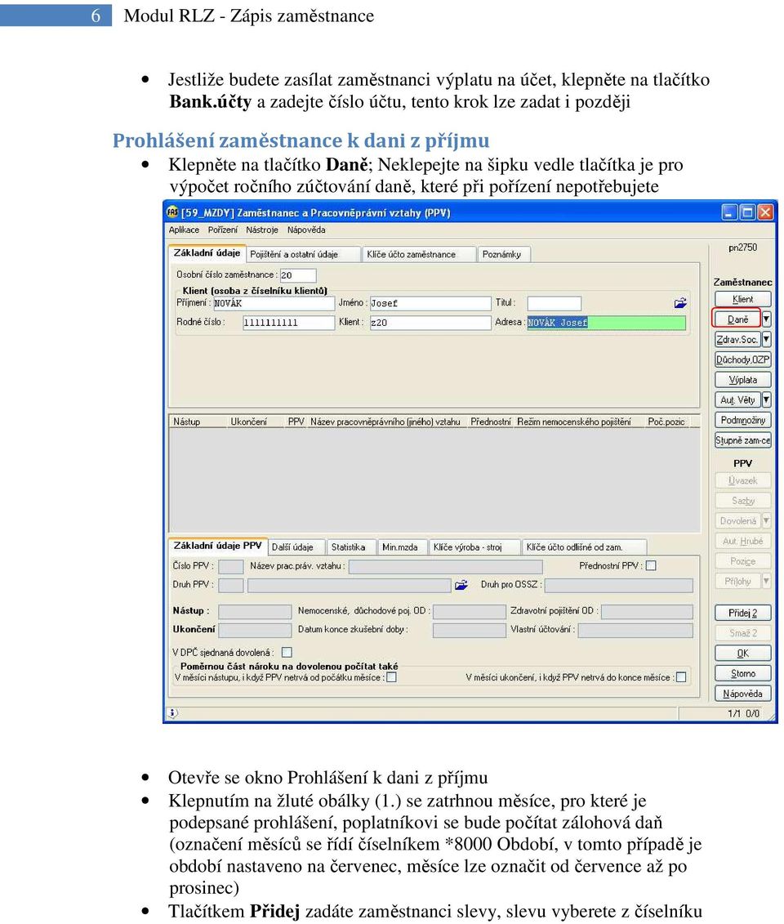Click Režim nemocenského pojištění column header

[574, 422]
